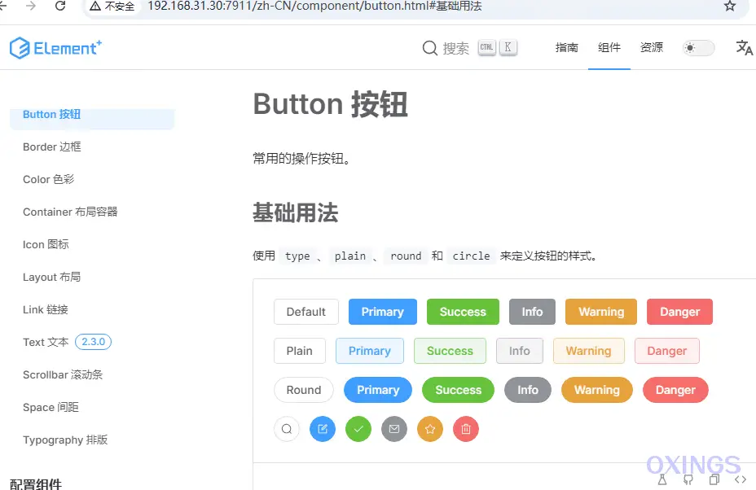The image size is (756, 490).
Task: Click the gray circular mail icon button
Action: (x=394, y=429)
